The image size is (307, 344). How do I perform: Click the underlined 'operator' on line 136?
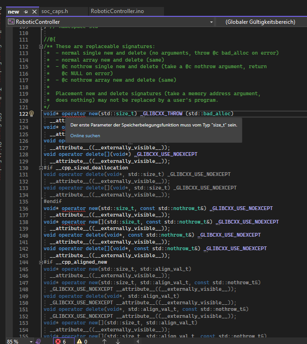click(74, 208)
